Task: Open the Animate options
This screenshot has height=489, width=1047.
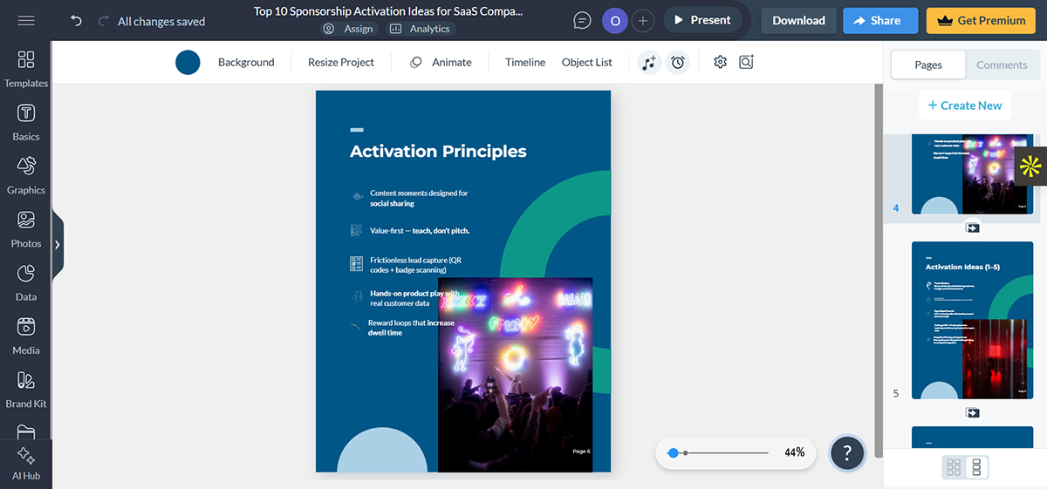Action: pyautogui.click(x=441, y=62)
